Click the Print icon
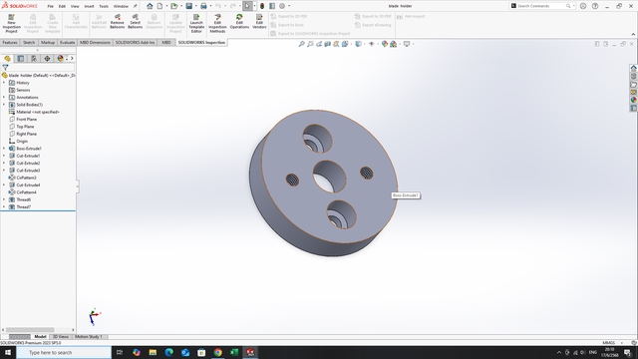Image resolution: width=638 pixels, height=359 pixels. (x=203, y=6)
